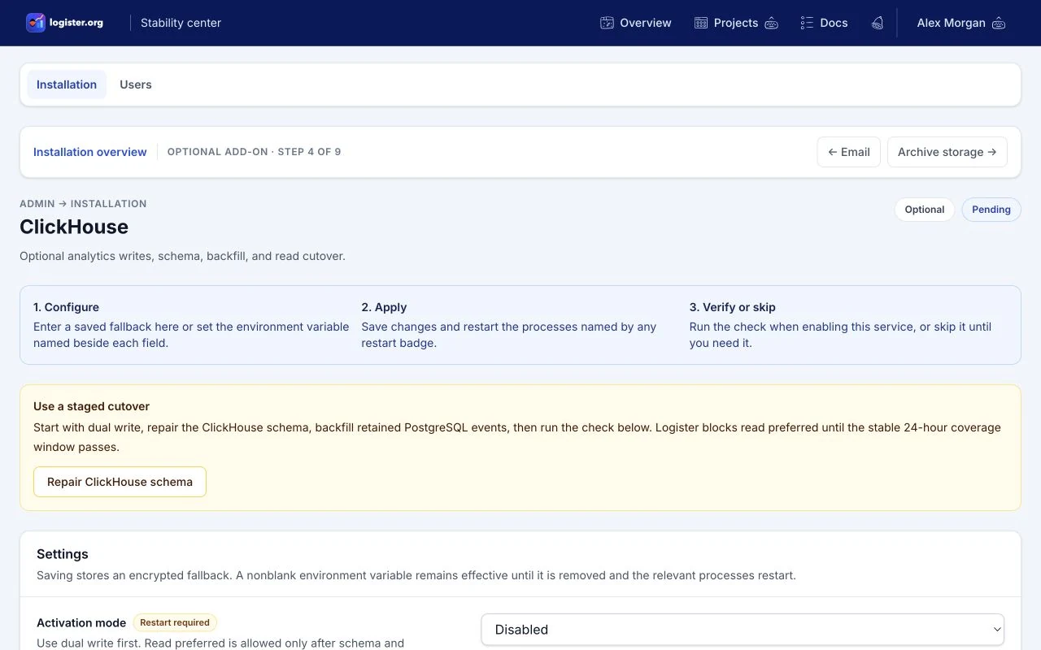Open the Installation overview link
The height and width of the screenshot is (650, 1041).
(90, 152)
